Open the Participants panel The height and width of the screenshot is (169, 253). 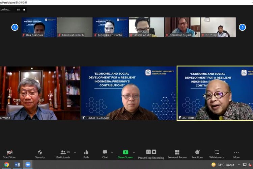click(x=63, y=154)
